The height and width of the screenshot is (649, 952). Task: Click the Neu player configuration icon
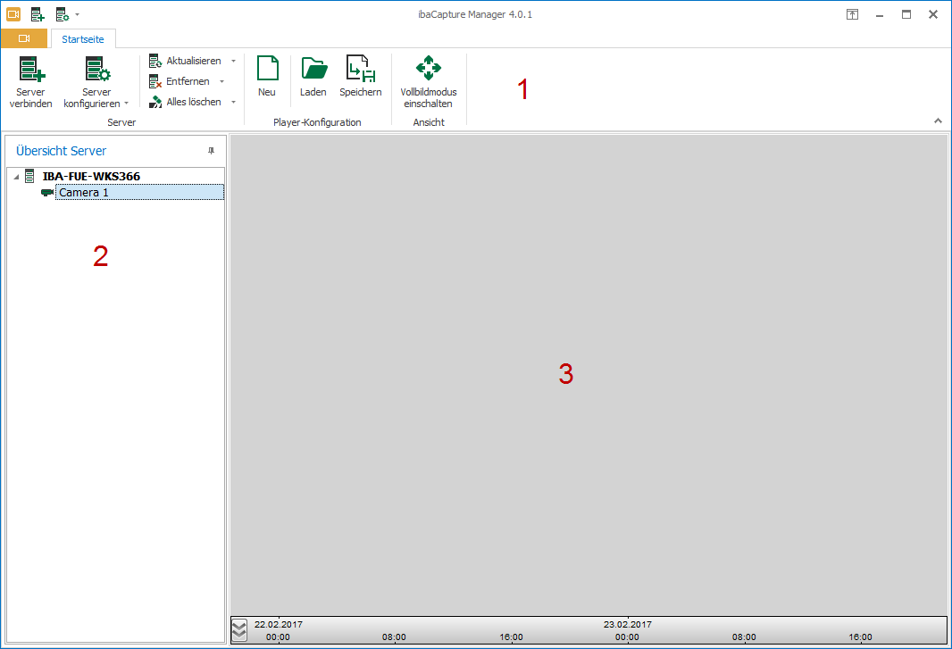[267, 69]
